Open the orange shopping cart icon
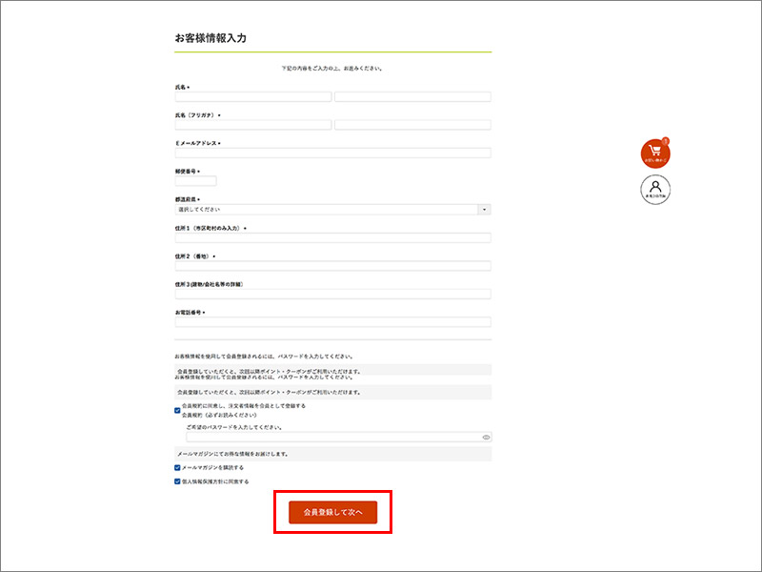Viewport: 762px width, 572px height. click(x=655, y=153)
